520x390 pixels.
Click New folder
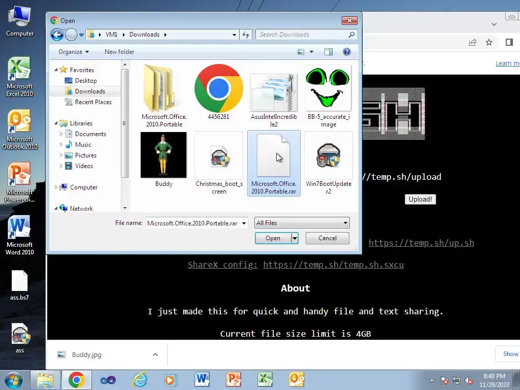(x=119, y=52)
